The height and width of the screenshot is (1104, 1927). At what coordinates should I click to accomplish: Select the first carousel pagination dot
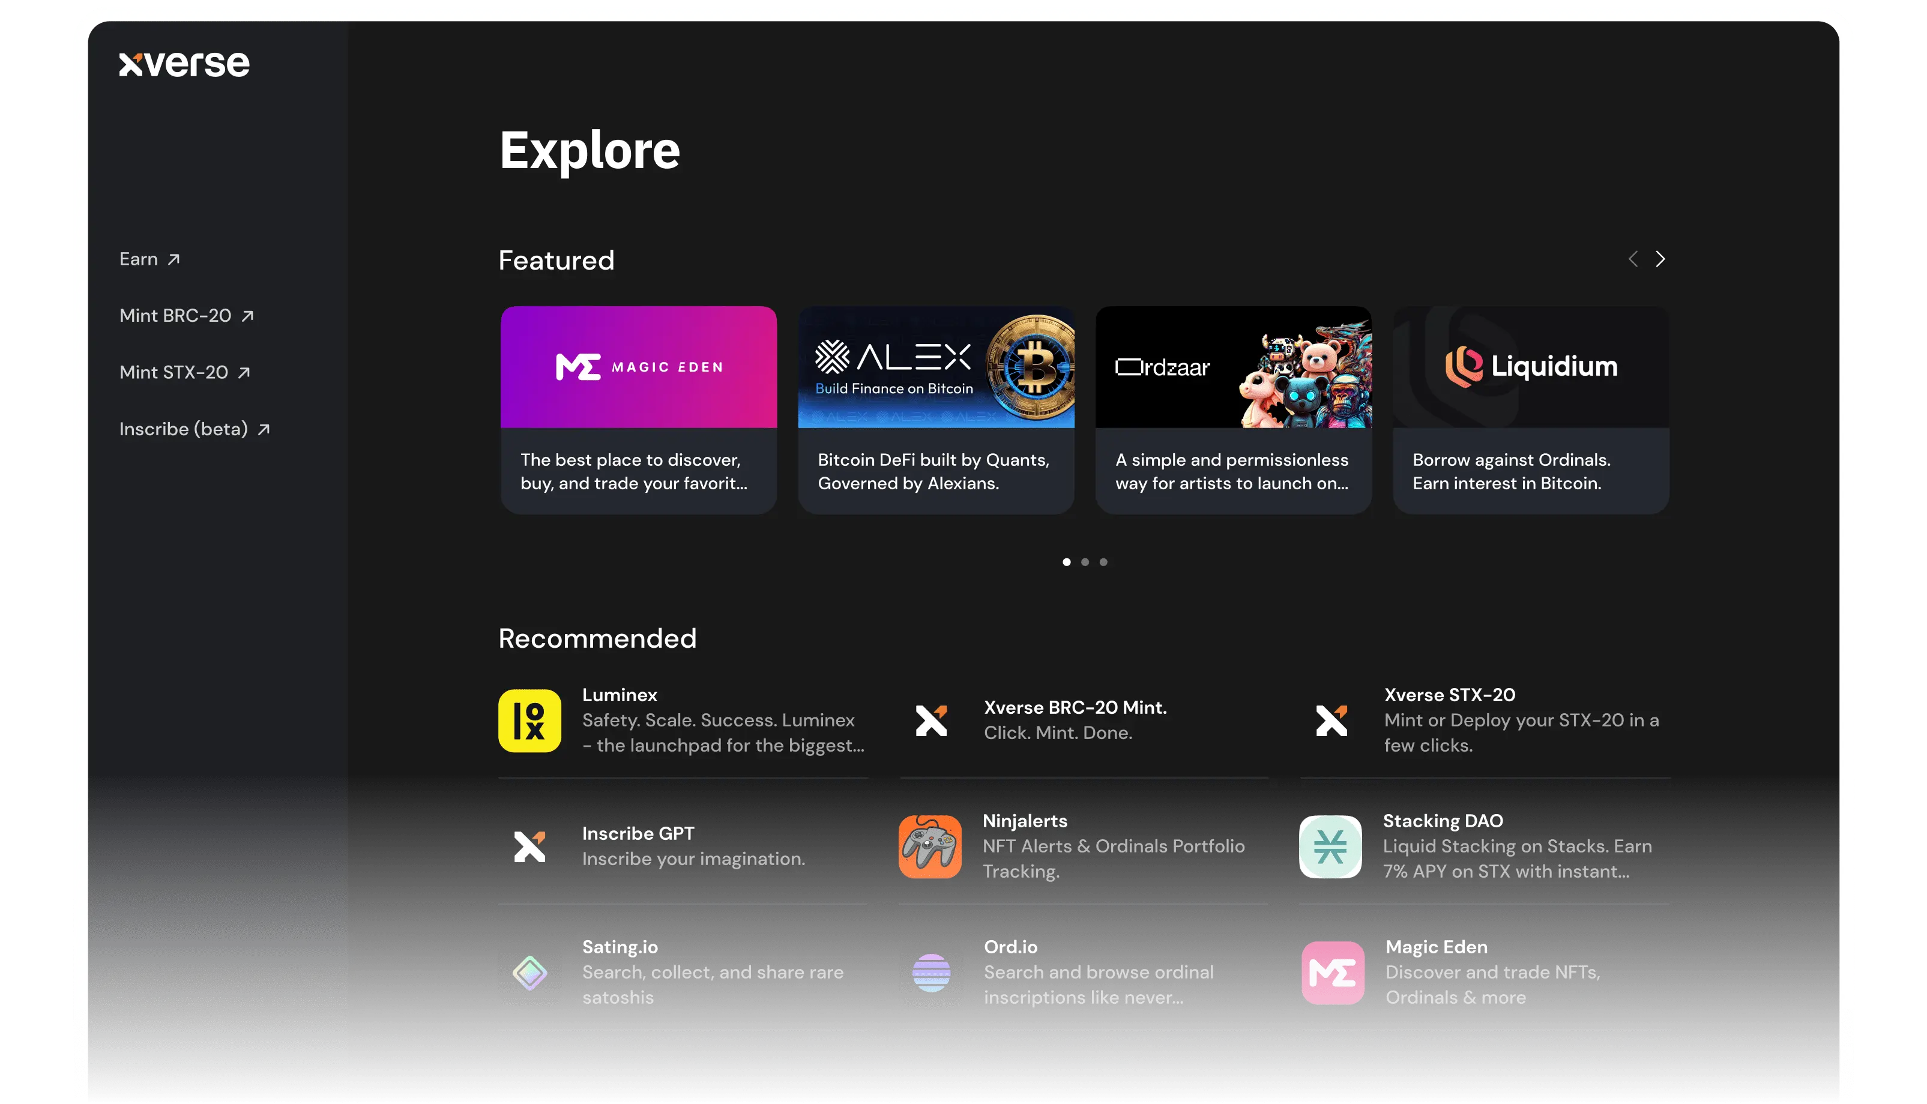[1067, 562]
